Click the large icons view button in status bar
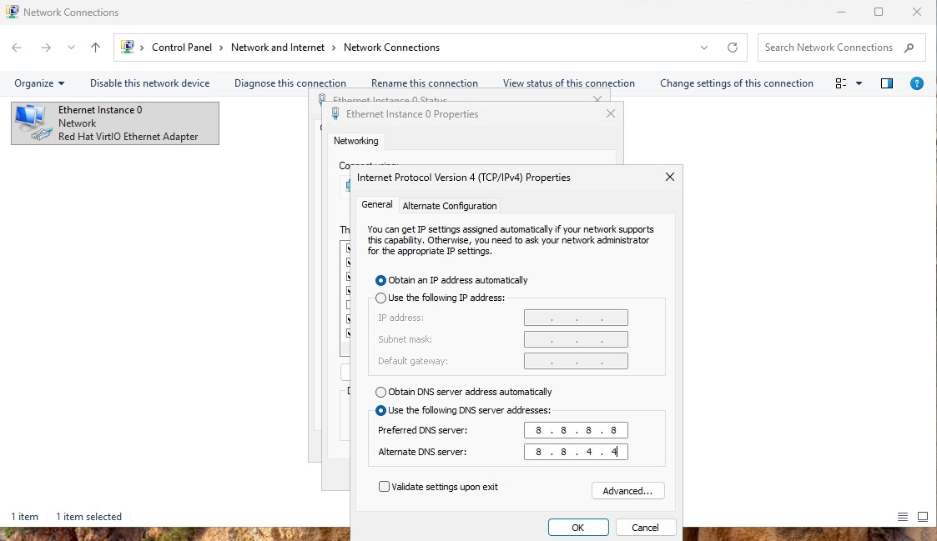937x541 pixels. click(x=923, y=517)
